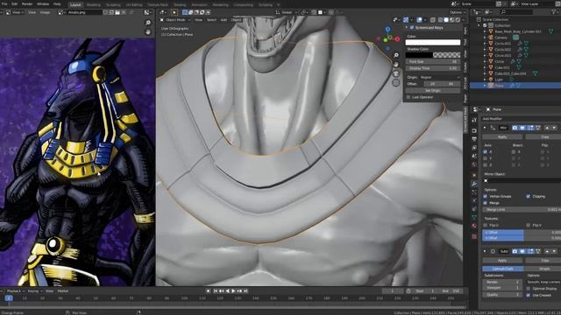The height and width of the screenshot is (315, 561).
Task: Select the Catmull-Clark subdivision type
Action: click(502, 269)
